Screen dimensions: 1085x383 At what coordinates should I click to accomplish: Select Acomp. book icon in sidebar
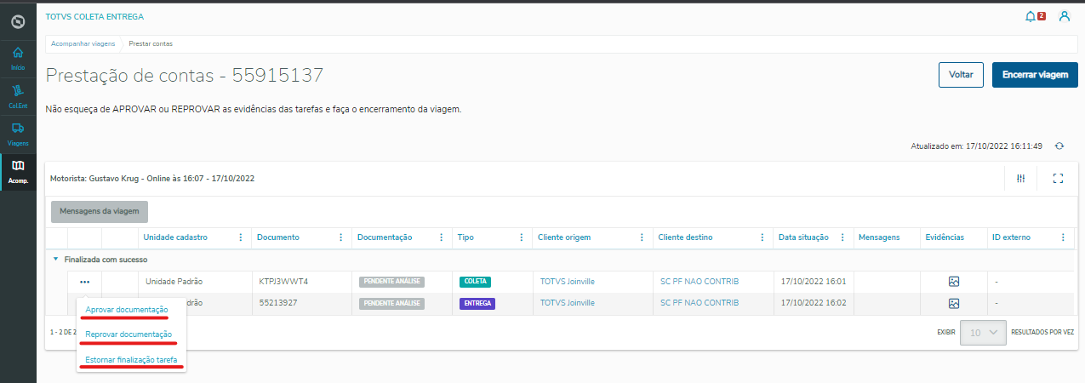tap(18, 171)
